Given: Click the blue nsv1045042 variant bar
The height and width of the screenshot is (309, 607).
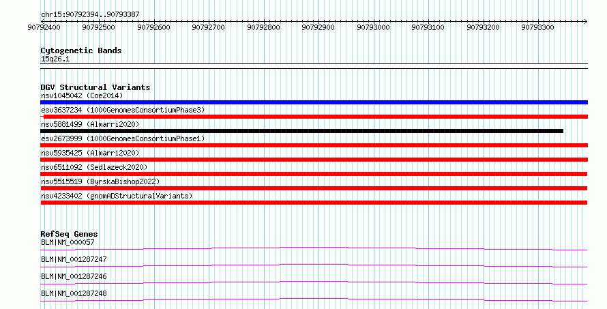Looking at the screenshot, I should (x=314, y=102).
